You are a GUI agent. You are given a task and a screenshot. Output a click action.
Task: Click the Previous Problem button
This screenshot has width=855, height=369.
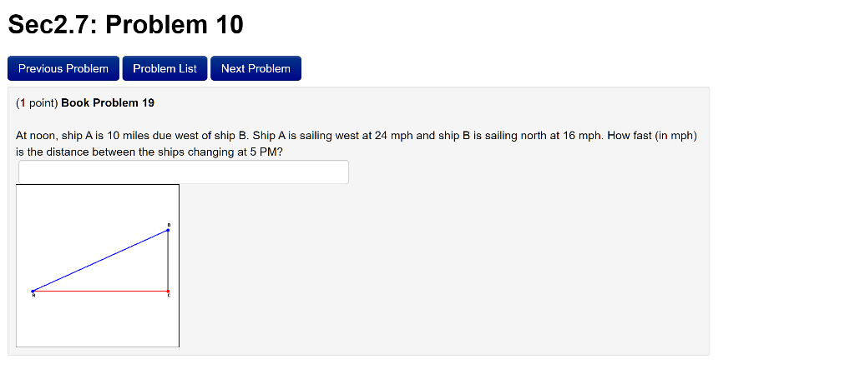(63, 68)
